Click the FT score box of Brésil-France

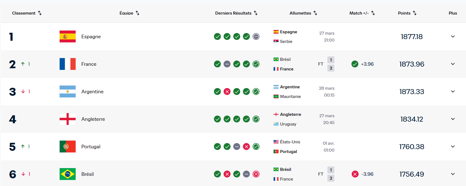click(331, 174)
